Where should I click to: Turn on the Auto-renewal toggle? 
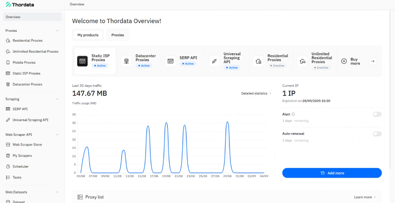[x=377, y=134]
